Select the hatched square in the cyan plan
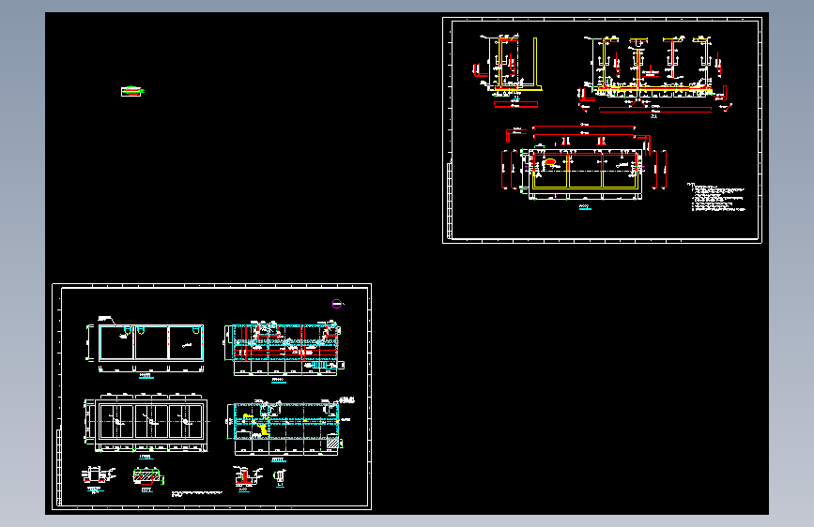Viewport: 814px width, 527px height. (332, 443)
